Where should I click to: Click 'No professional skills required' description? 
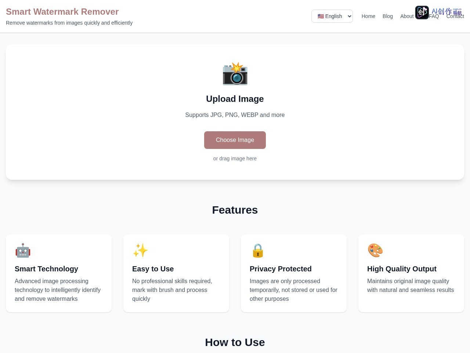(x=172, y=290)
